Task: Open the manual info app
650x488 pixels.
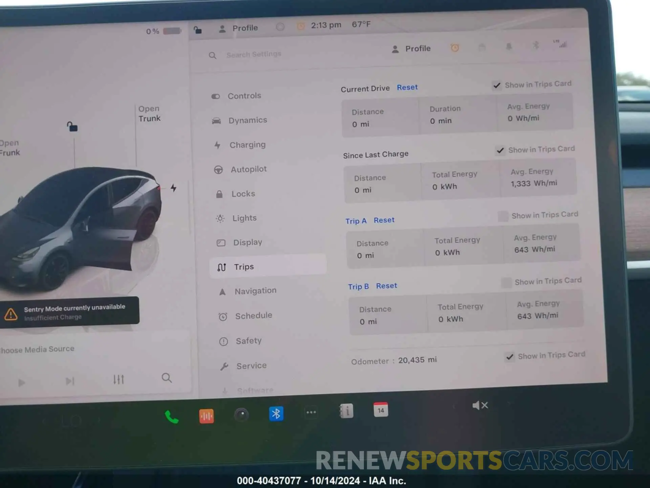Action: pyautogui.click(x=346, y=411)
